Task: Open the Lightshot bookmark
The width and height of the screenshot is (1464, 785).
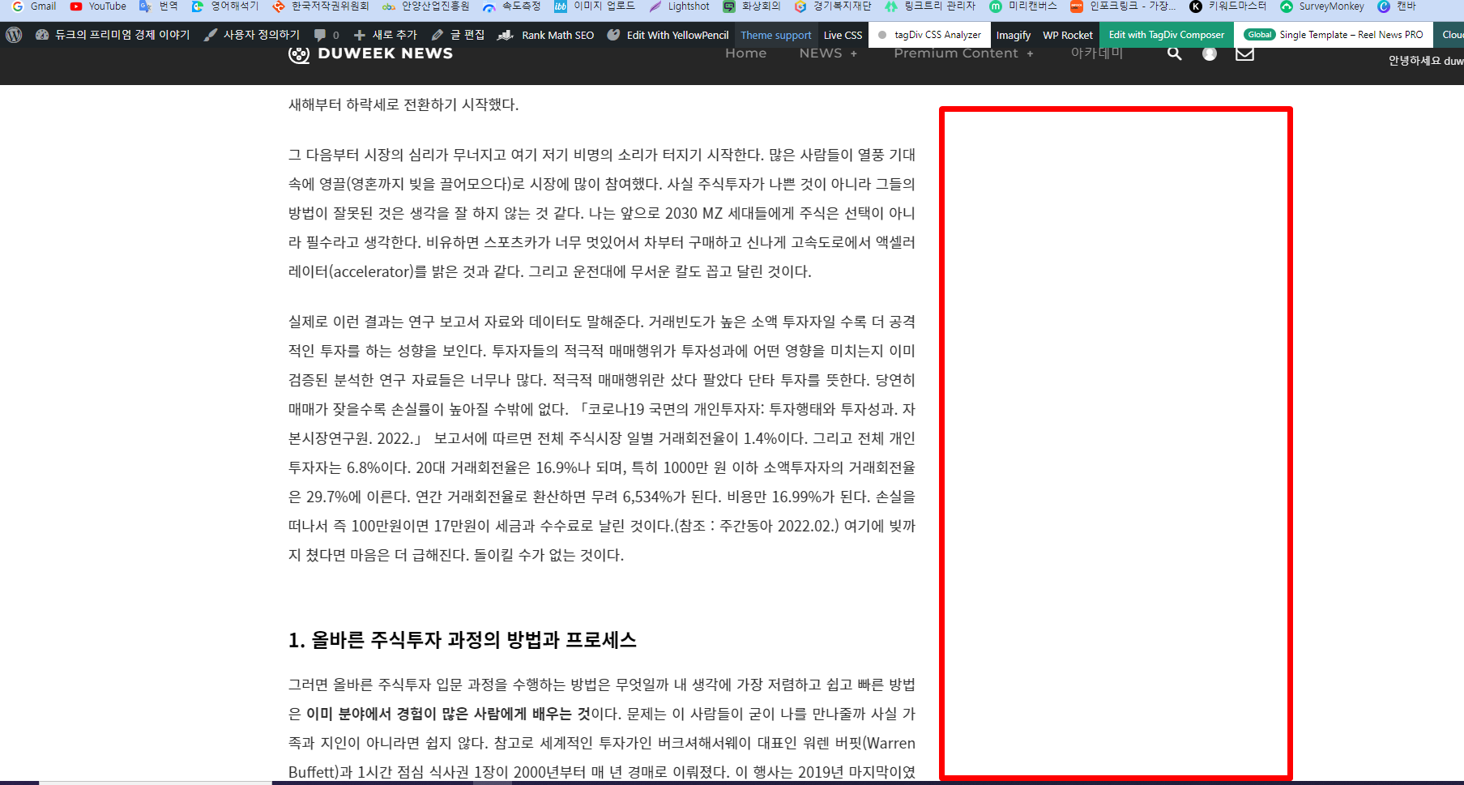Action: [x=679, y=6]
